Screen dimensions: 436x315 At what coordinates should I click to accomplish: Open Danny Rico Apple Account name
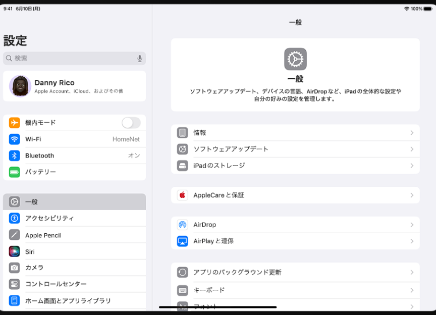coord(54,83)
